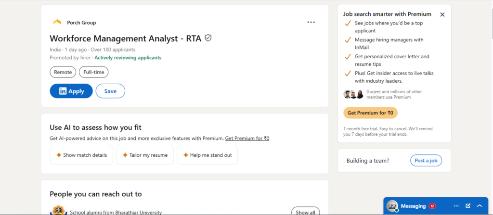Click Actively reviewing applicants text
The width and height of the screenshot is (493, 215).
[128, 58]
